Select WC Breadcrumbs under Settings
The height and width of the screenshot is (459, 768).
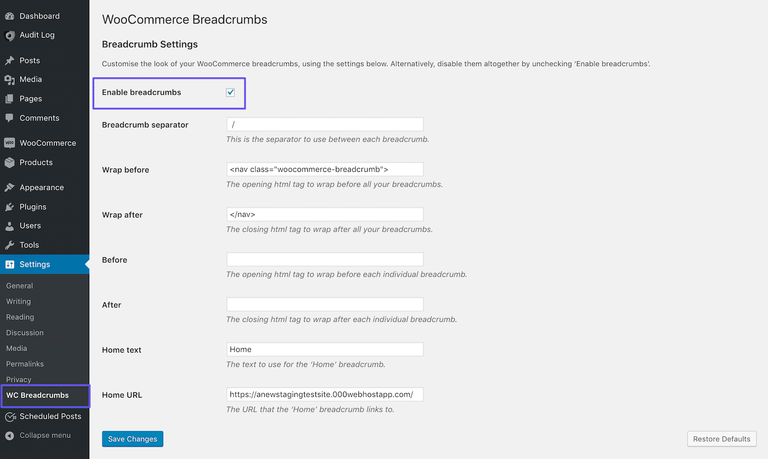pos(38,395)
